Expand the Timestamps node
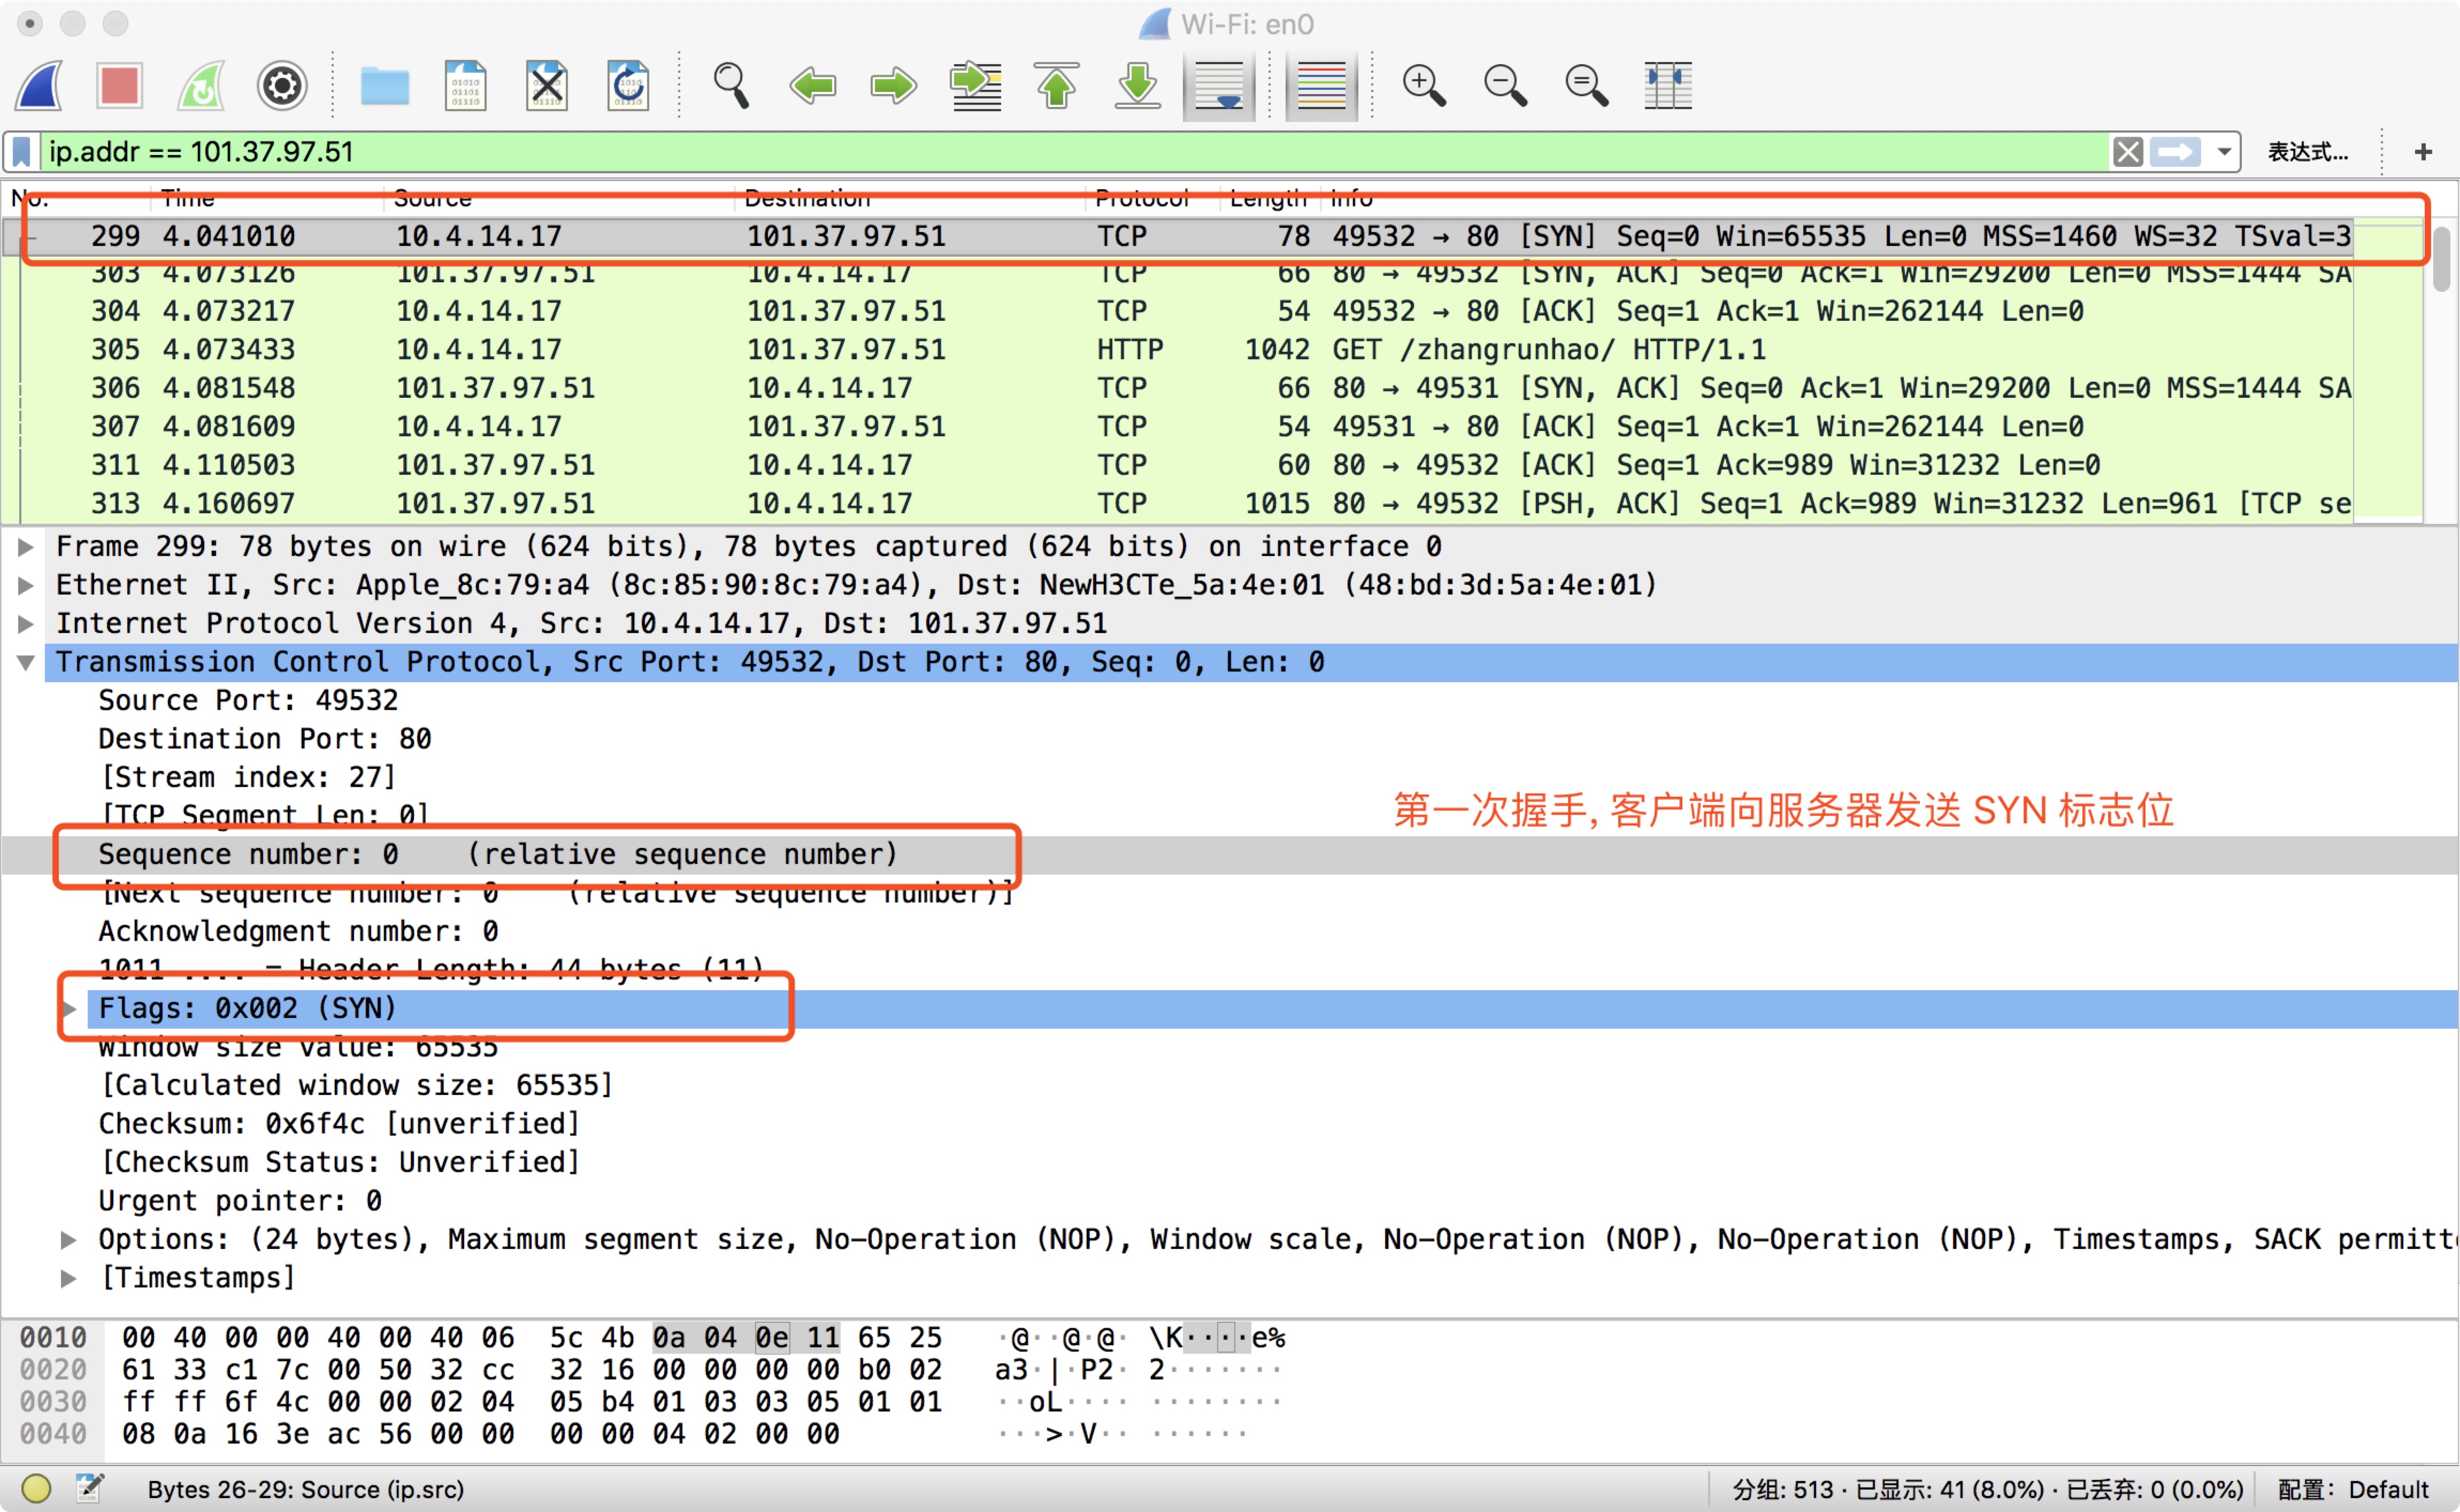The height and width of the screenshot is (1512, 2460). (68, 1278)
